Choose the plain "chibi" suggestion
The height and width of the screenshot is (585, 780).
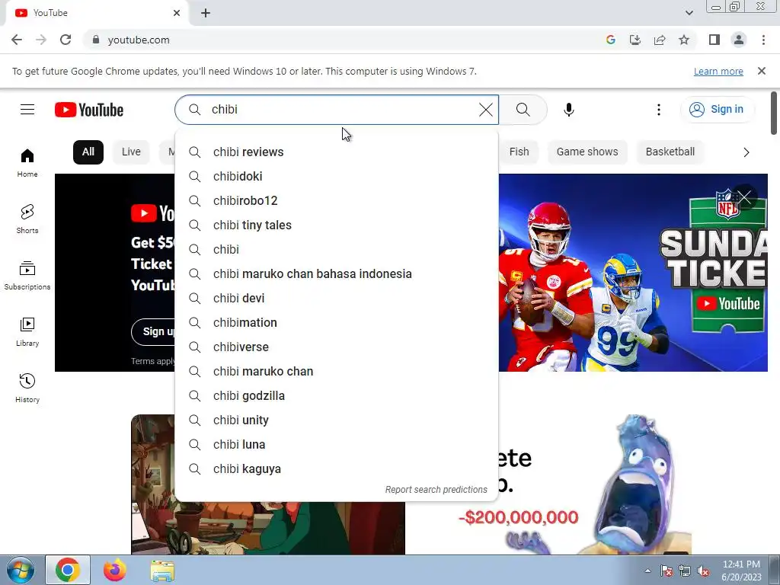tap(337, 249)
